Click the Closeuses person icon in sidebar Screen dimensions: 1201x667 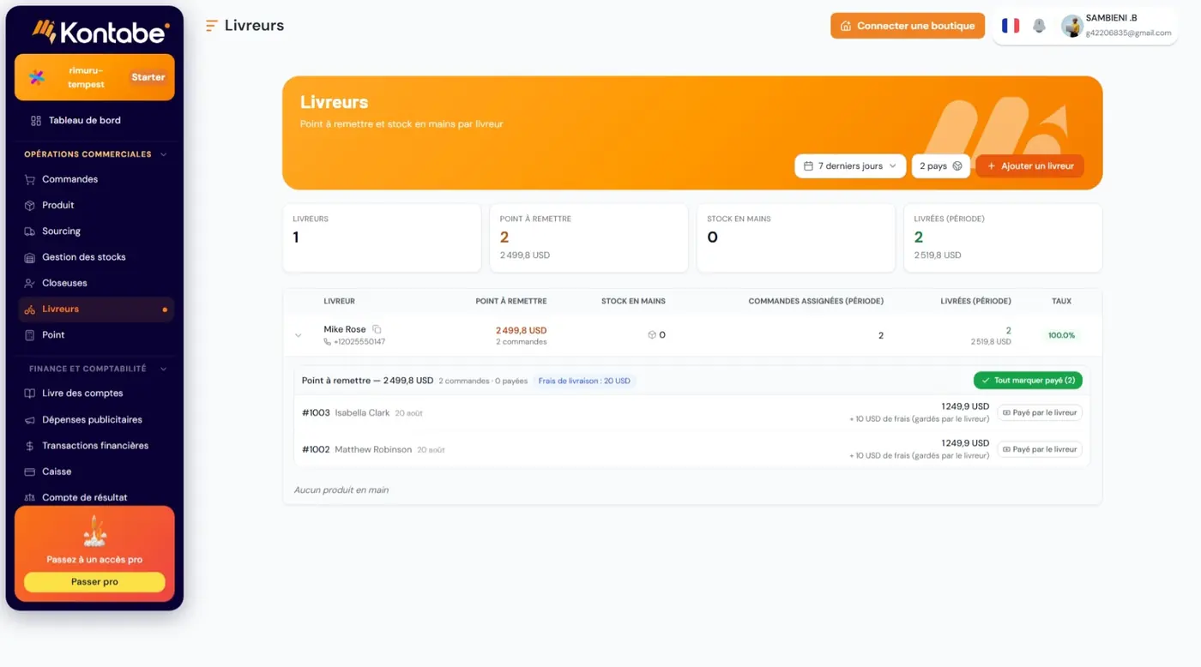[x=30, y=283]
